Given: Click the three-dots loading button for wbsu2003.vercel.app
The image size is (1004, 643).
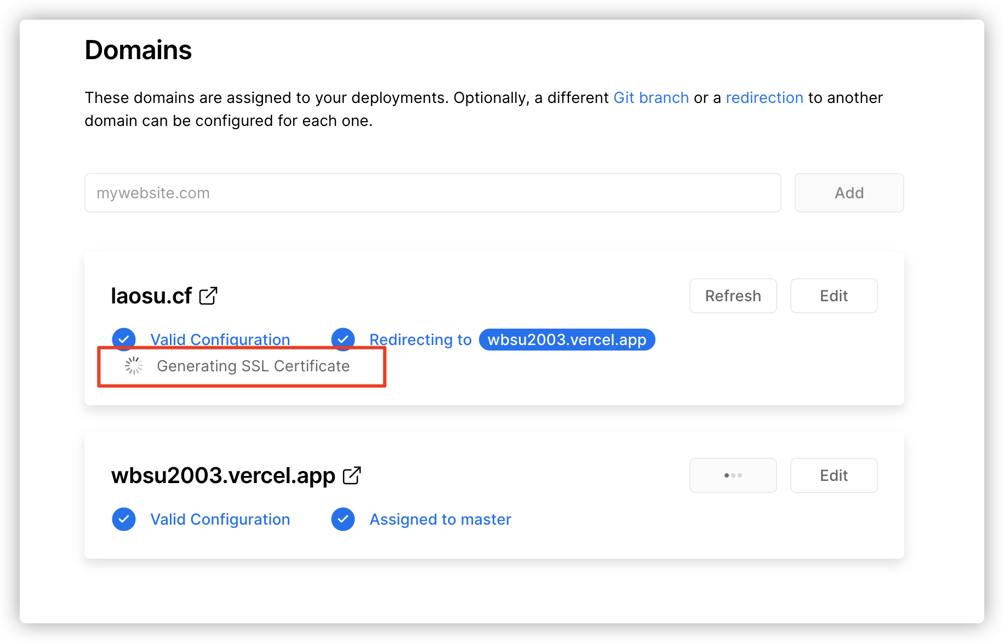Looking at the screenshot, I should (x=733, y=475).
